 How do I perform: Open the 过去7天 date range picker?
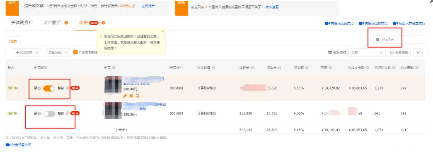(399, 40)
